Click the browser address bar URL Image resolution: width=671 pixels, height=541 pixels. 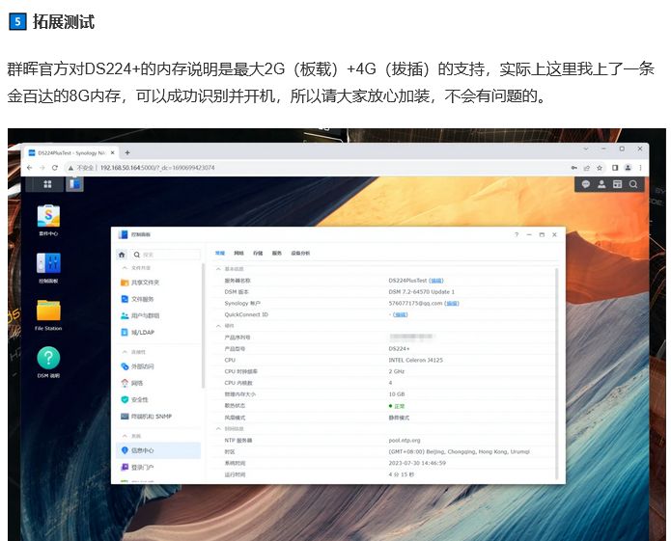(157, 168)
